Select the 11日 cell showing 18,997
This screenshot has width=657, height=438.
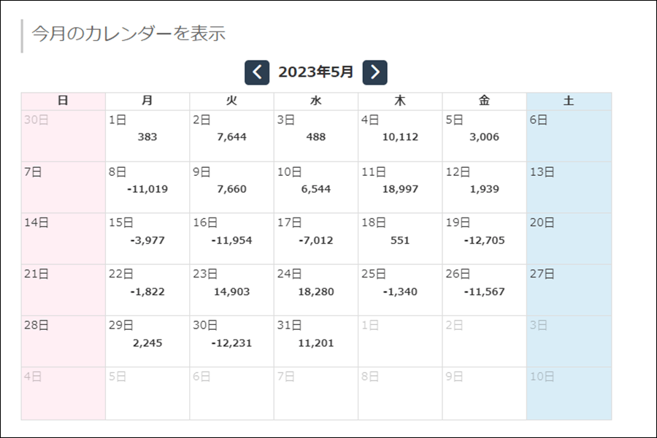(x=400, y=188)
